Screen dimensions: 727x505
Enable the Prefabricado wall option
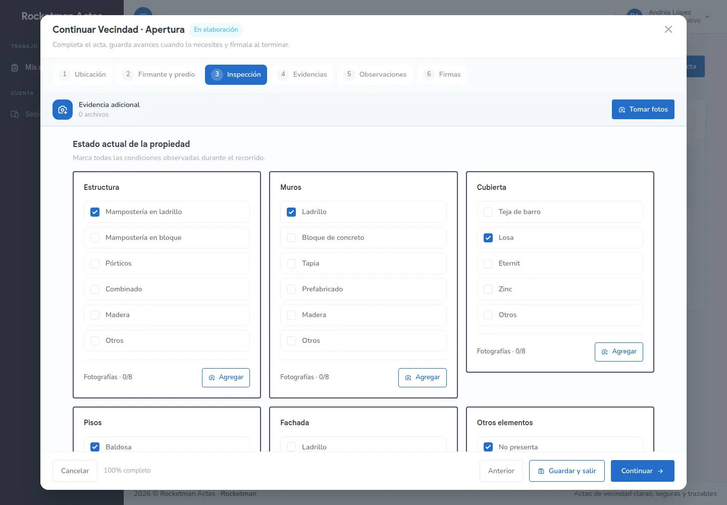click(291, 289)
